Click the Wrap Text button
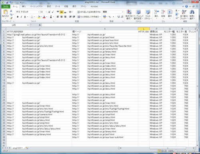 (x=89, y=12)
